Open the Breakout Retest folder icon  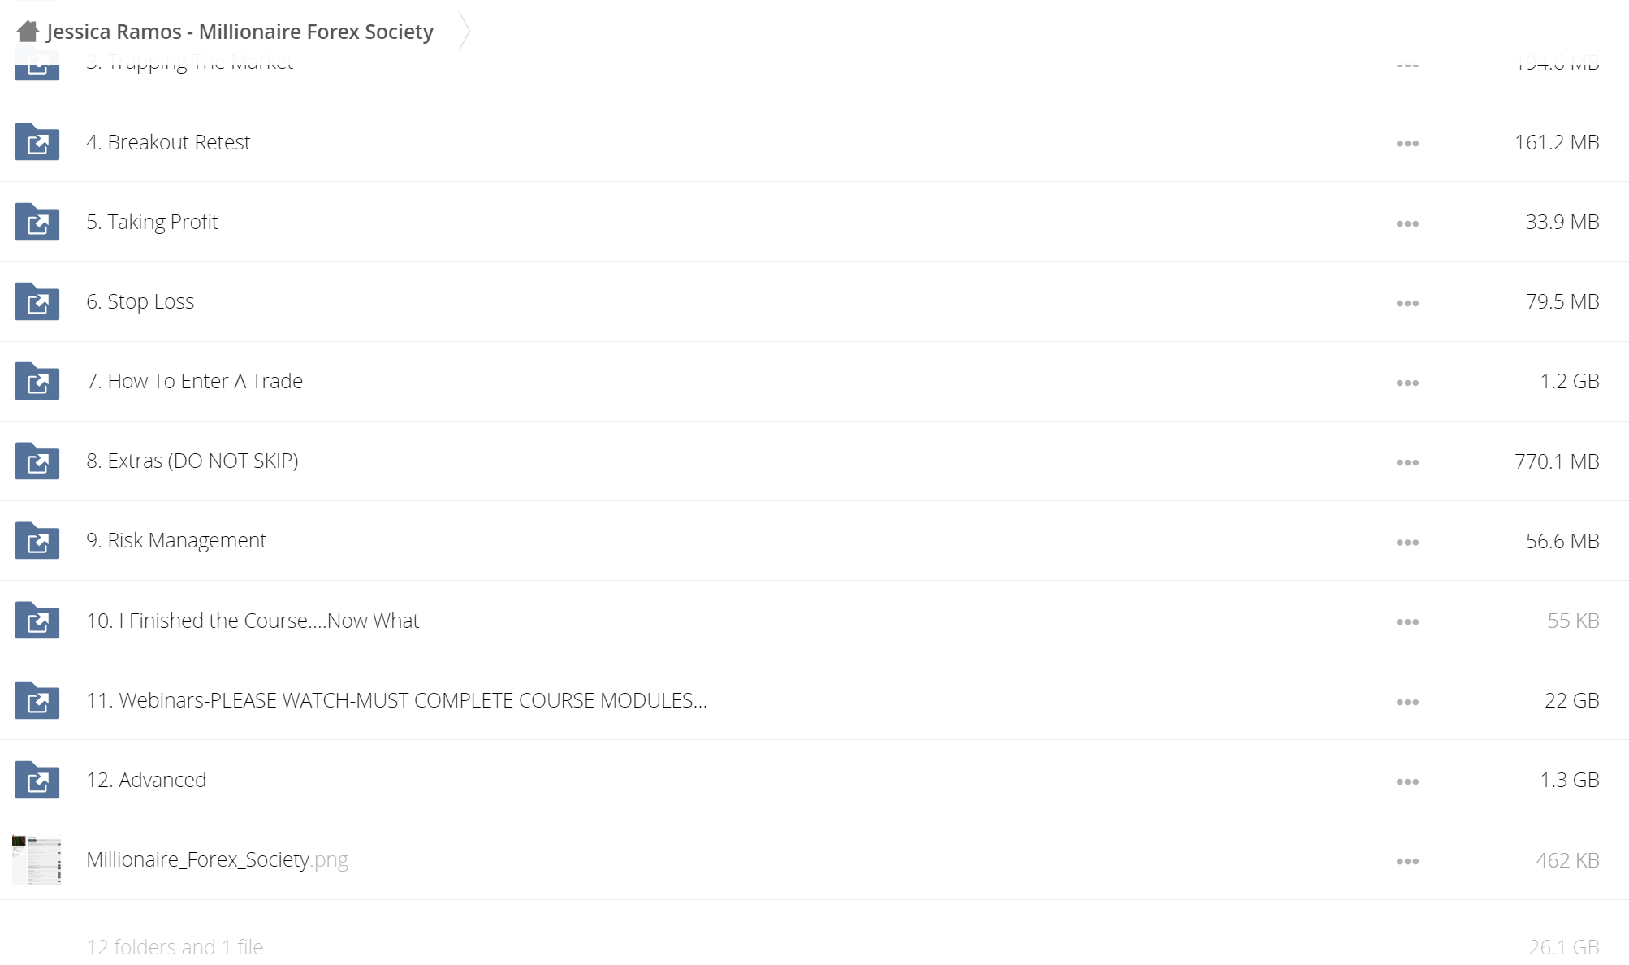click(x=37, y=142)
